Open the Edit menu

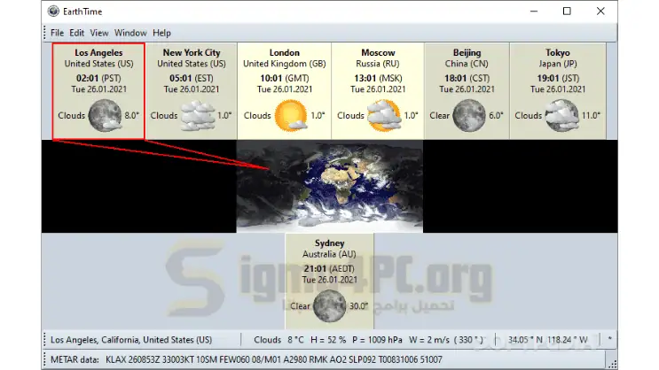76,33
